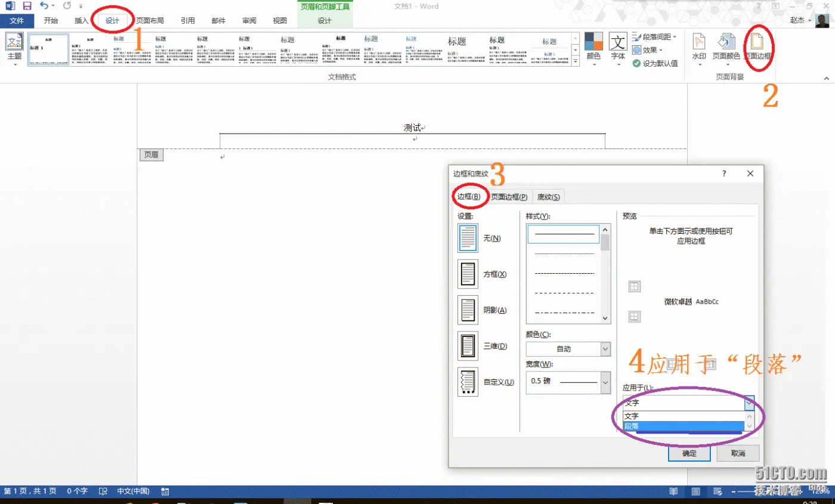Expand the document format gallery with More arrow
This screenshot has width=835, height=504.
point(576,61)
